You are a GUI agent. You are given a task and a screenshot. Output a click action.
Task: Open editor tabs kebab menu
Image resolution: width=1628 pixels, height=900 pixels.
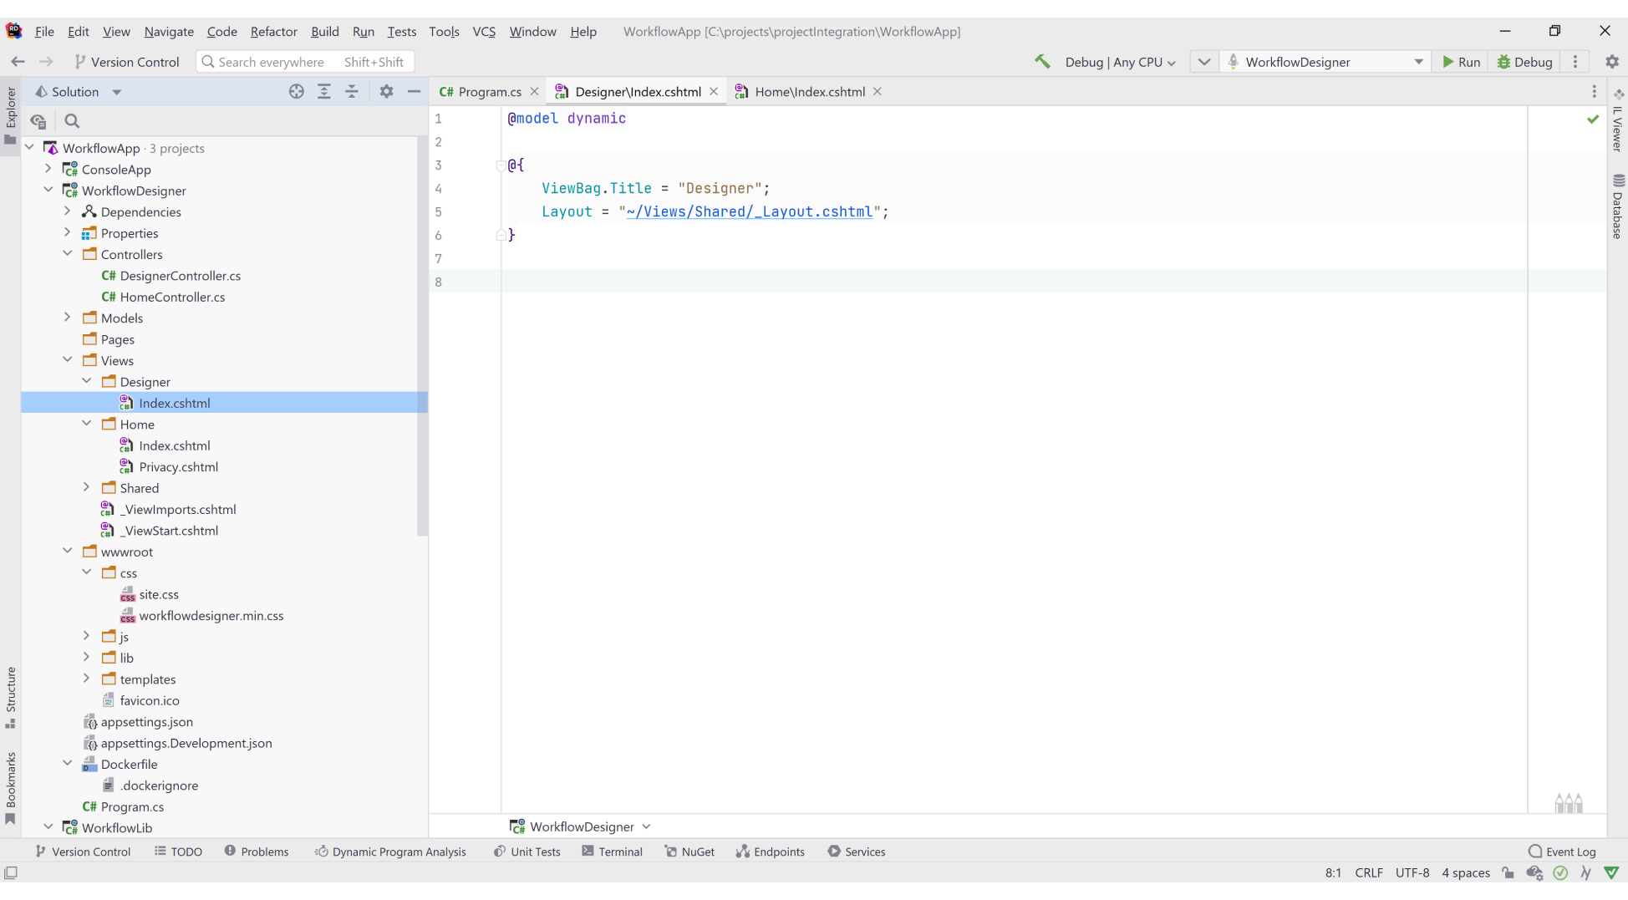tap(1594, 92)
